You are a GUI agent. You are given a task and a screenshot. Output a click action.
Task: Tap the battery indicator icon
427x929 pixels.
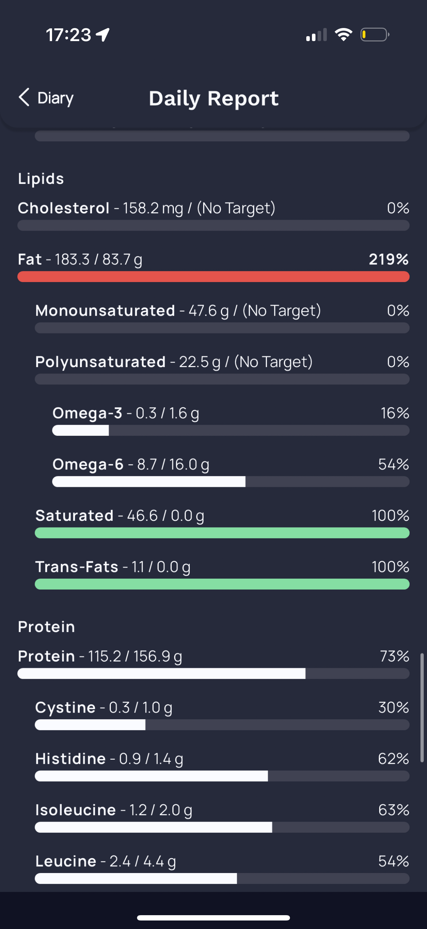pos(375,35)
